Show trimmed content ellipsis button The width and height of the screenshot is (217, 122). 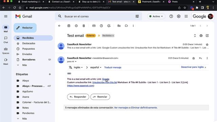point(69,74)
